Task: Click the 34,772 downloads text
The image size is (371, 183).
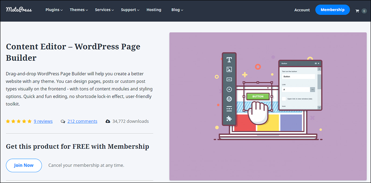Action: [x=131, y=121]
